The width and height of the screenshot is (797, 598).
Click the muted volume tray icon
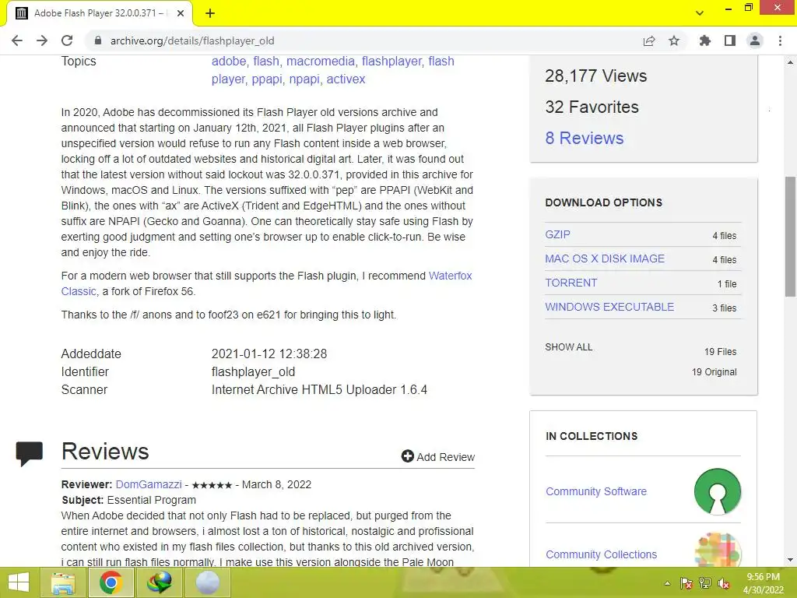click(724, 583)
